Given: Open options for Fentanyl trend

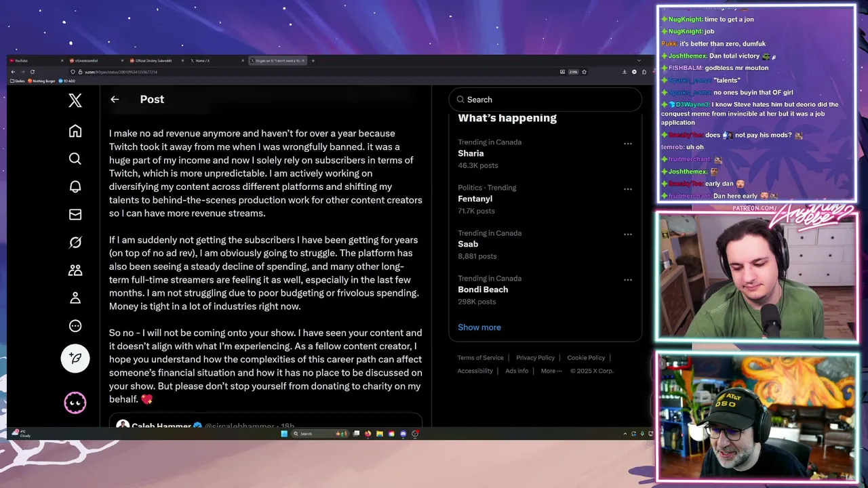Looking at the screenshot, I should 628,189.
